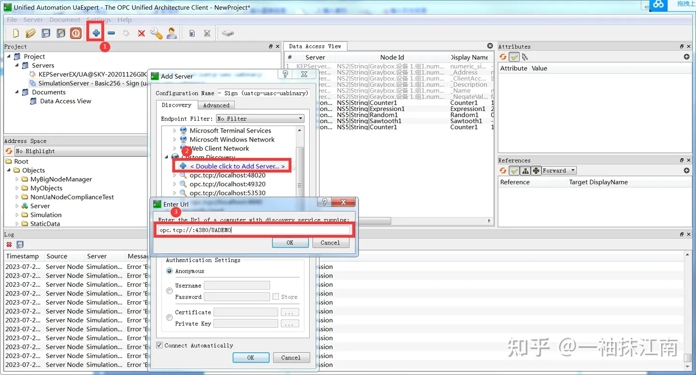
Task: Click the greyed-out Connect Server plug icon
Action: (x=126, y=33)
